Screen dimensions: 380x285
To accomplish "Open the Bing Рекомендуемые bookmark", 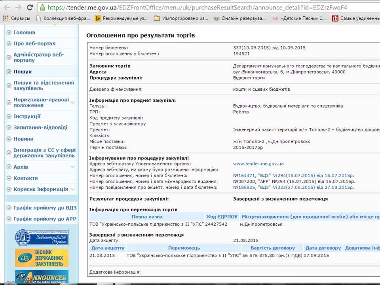I will point(97,18).
